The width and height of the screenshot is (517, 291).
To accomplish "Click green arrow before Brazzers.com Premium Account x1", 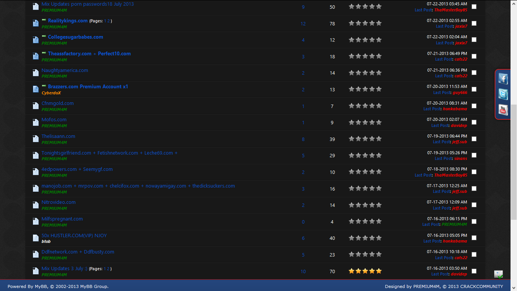I will click(x=44, y=86).
